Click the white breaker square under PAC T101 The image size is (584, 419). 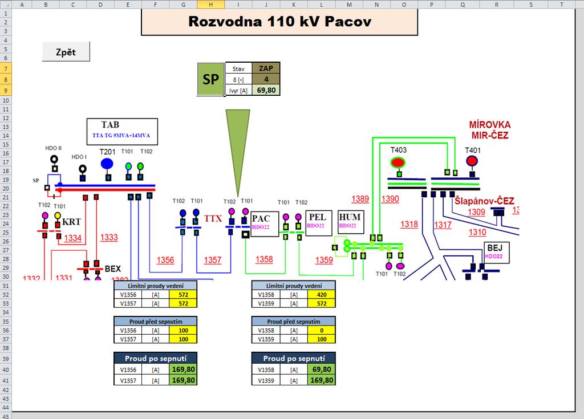click(x=245, y=234)
